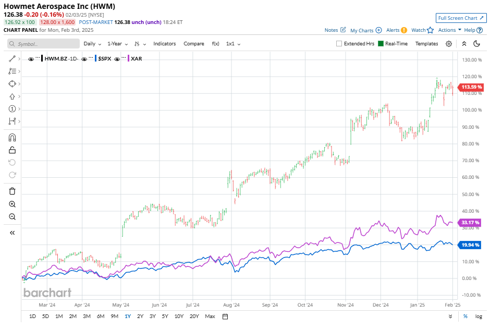Zoom out using the magnifier minus icon

pos(12,216)
